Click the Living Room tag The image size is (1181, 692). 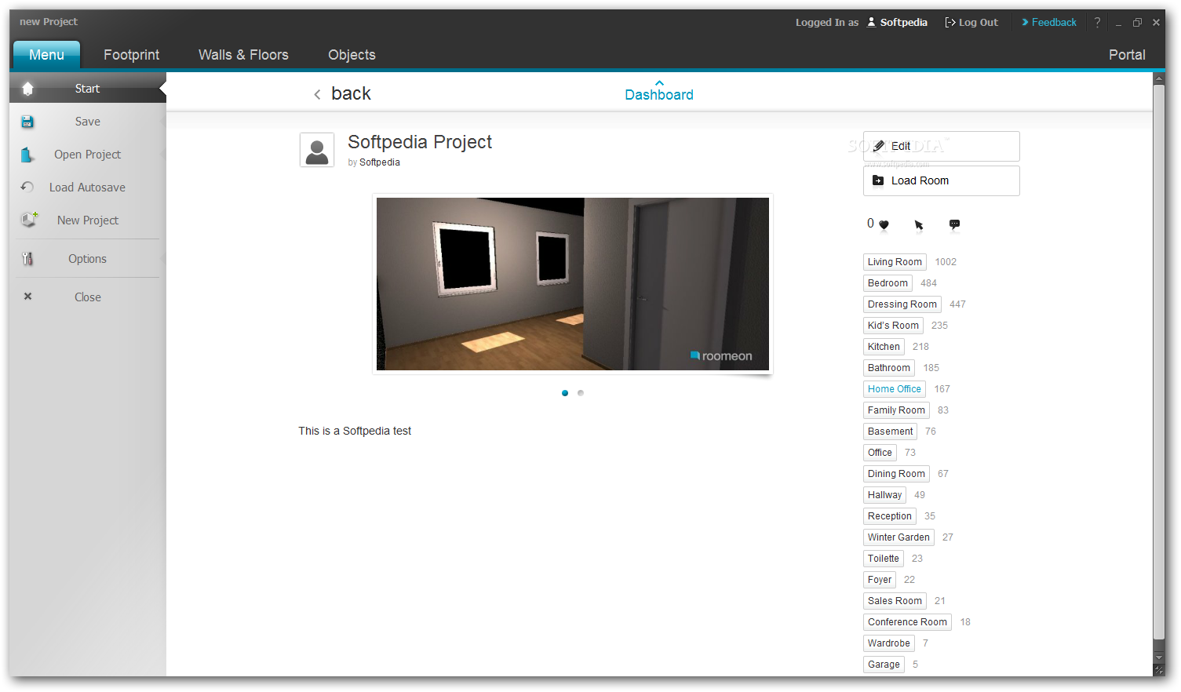coord(895,262)
